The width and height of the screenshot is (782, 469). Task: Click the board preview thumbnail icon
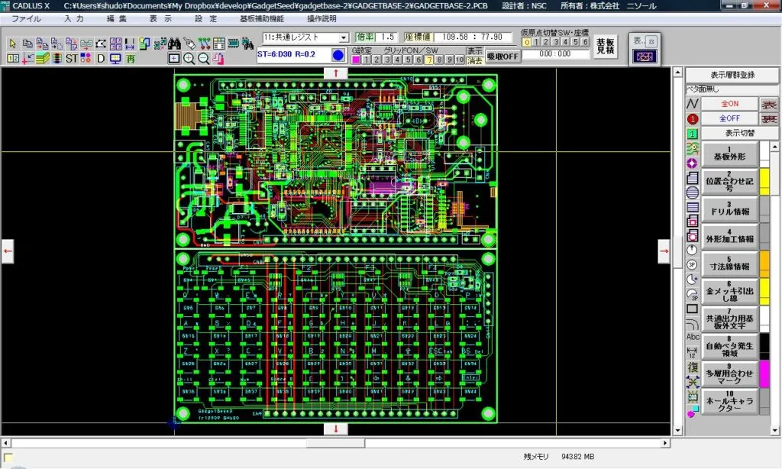click(x=645, y=56)
